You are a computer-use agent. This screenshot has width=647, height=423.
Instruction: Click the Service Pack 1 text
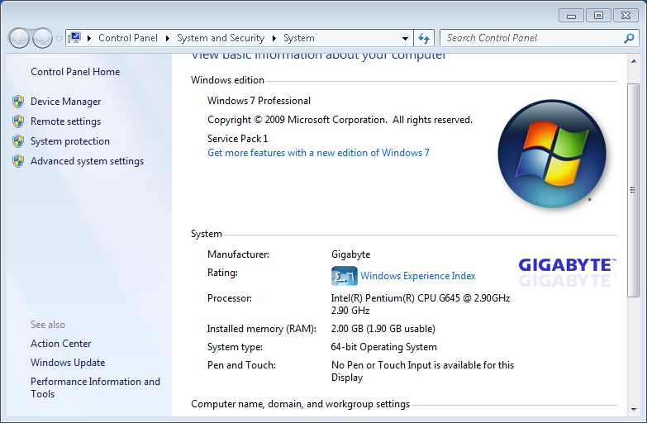coord(237,139)
